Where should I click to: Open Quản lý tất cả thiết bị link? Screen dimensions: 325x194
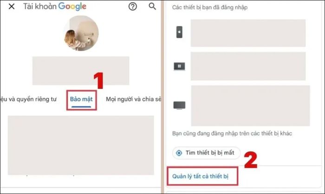point(200,176)
